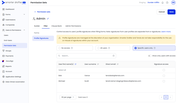Sort by User surname icon
The height and width of the screenshot is (103, 177).
coord(98,64)
